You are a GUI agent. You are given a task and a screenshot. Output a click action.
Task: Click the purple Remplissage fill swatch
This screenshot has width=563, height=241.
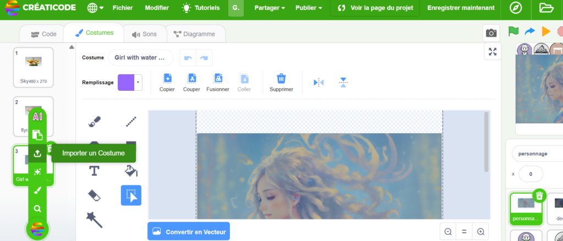tap(126, 83)
